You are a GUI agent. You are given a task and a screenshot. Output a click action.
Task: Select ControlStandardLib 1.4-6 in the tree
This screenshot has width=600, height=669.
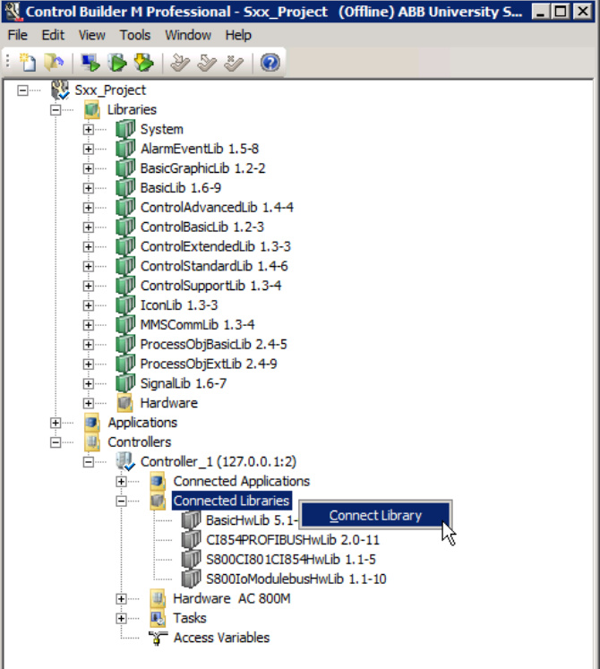[214, 266]
